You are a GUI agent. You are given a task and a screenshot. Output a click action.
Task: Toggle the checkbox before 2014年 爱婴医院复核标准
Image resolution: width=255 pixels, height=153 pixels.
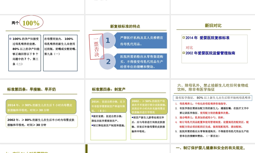click(183, 38)
